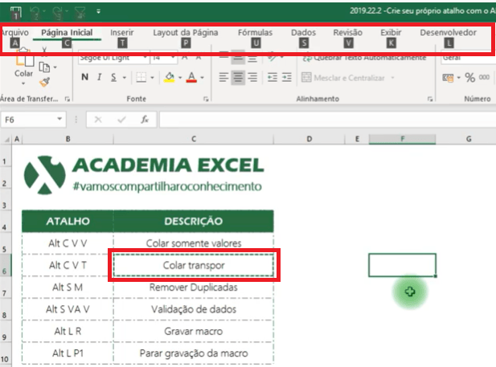
Task: Click the Name Box showing F6
Action: coord(28,120)
